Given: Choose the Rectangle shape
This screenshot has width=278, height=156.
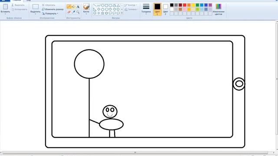Looking at the screenshot, I should coord(106,6).
